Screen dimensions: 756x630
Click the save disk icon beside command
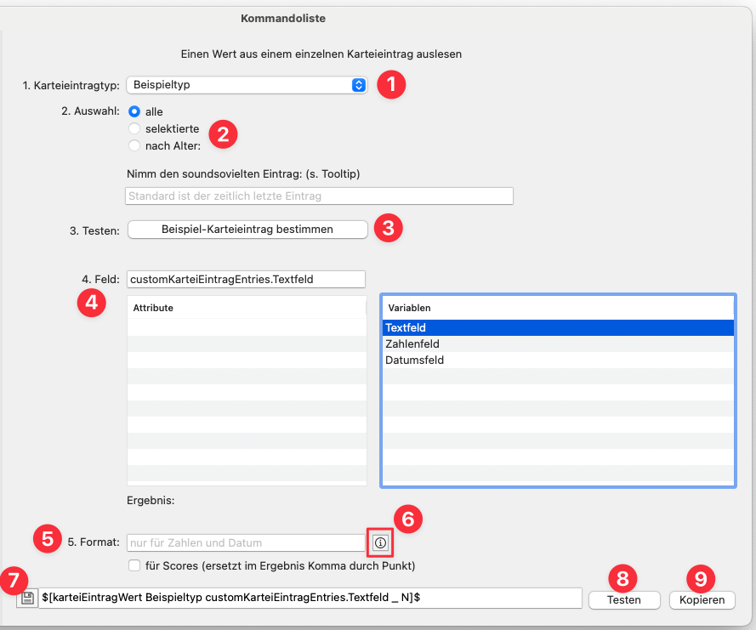point(27,599)
